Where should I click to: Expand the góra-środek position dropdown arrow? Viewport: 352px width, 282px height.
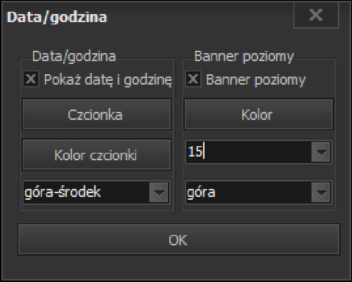(159, 192)
